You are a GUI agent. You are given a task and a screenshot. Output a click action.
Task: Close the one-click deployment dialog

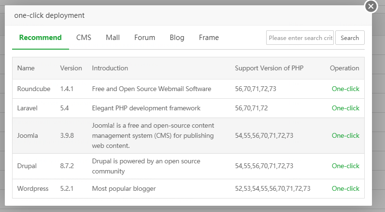[371, 6]
